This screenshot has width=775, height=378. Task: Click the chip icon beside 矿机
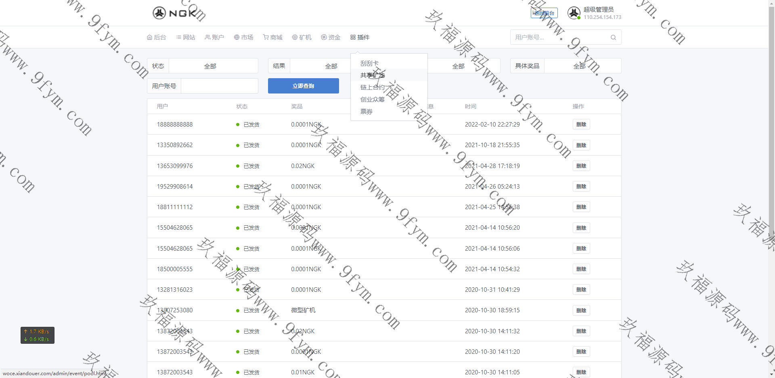(295, 37)
